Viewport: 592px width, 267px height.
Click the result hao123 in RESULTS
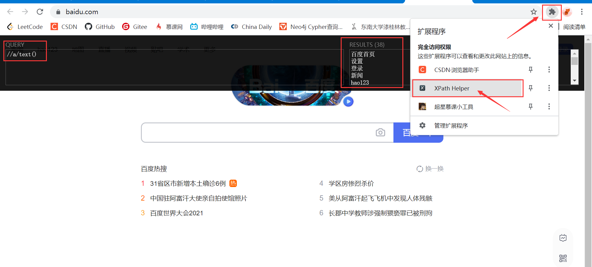point(360,82)
